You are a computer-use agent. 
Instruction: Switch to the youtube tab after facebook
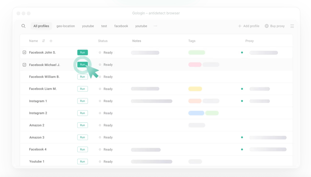point(141,26)
